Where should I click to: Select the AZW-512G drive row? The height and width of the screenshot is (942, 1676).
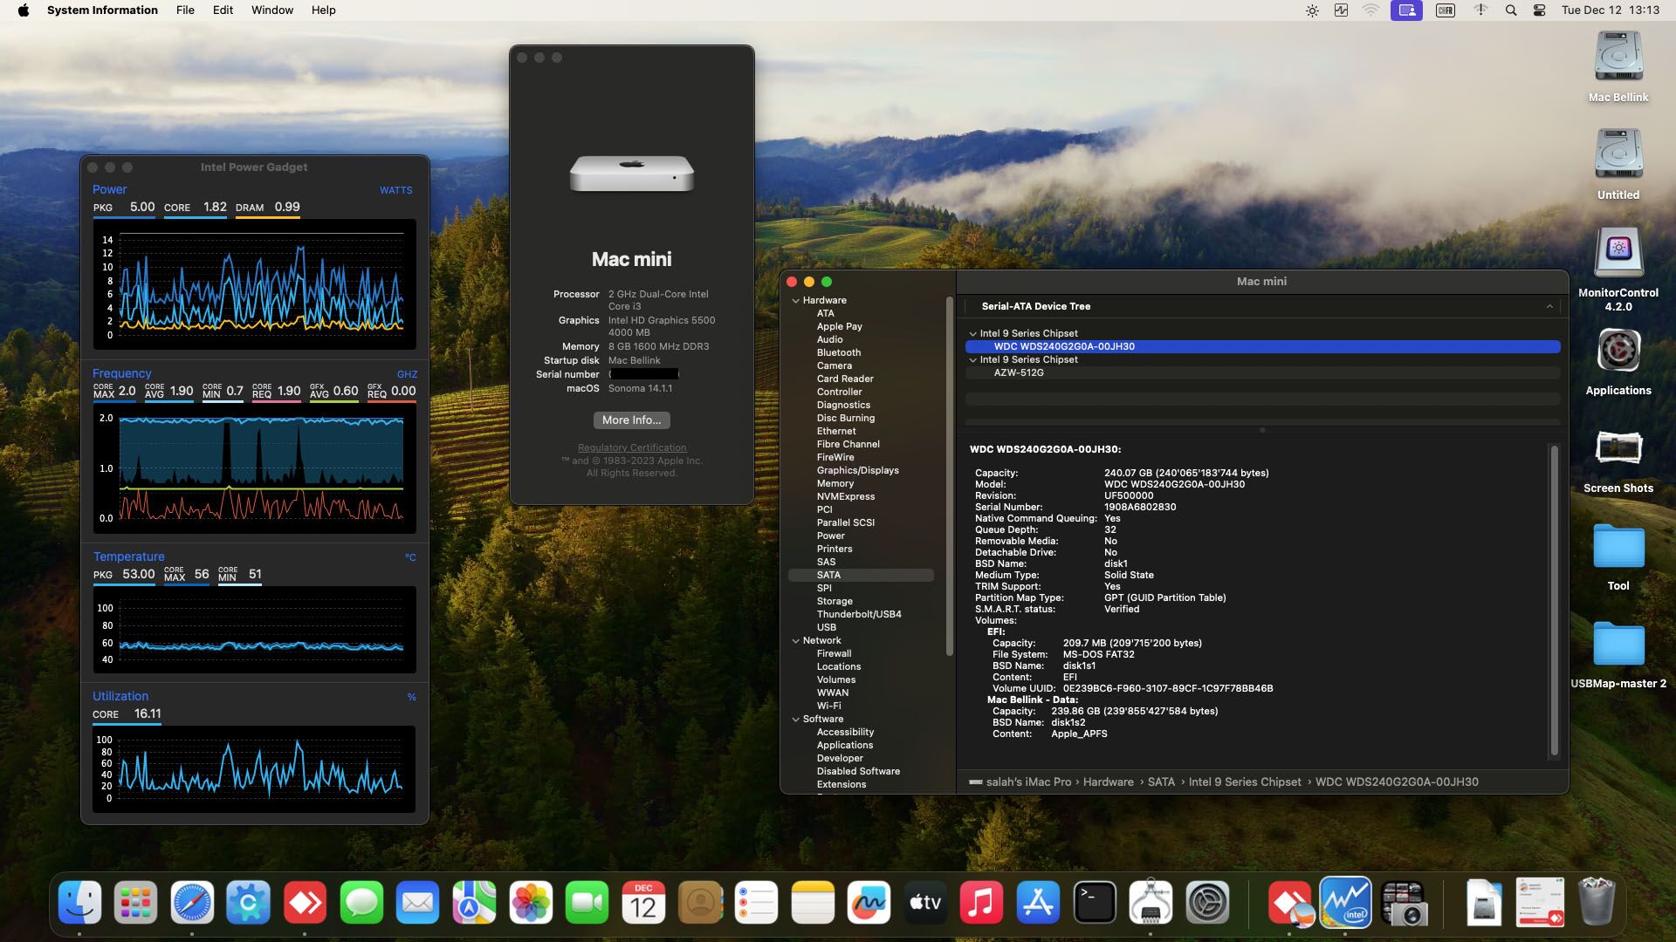tap(1262, 372)
